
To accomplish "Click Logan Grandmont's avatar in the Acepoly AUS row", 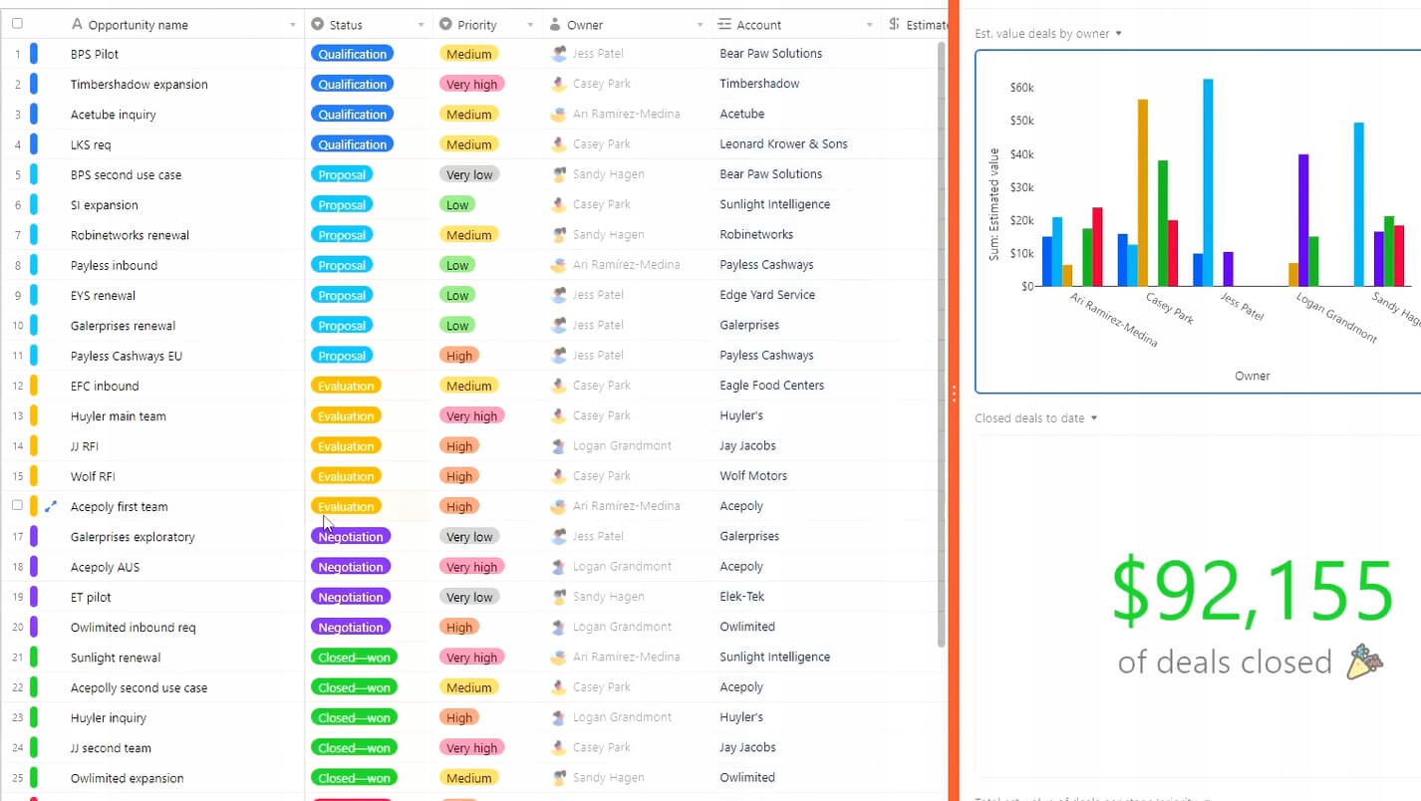I will [559, 566].
